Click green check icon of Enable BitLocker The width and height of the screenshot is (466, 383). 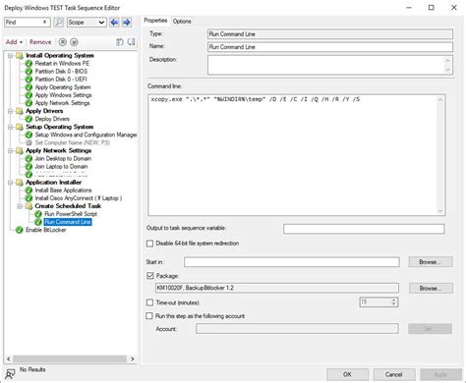pos(20,230)
